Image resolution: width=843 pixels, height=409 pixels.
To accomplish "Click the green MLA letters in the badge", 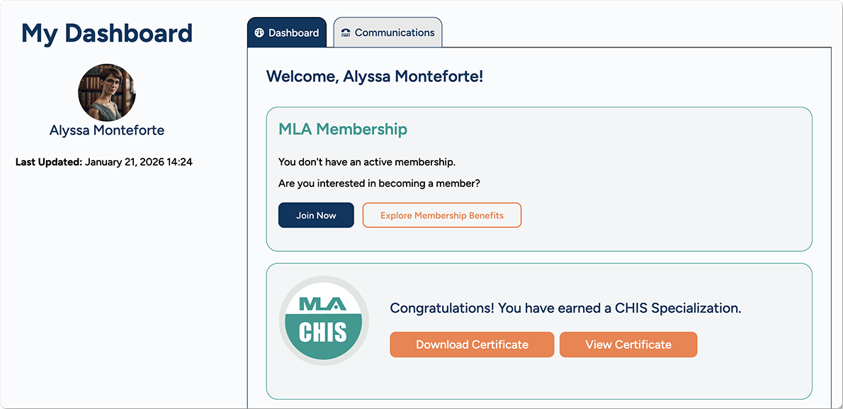I will pyautogui.click(x=323, y=304).
